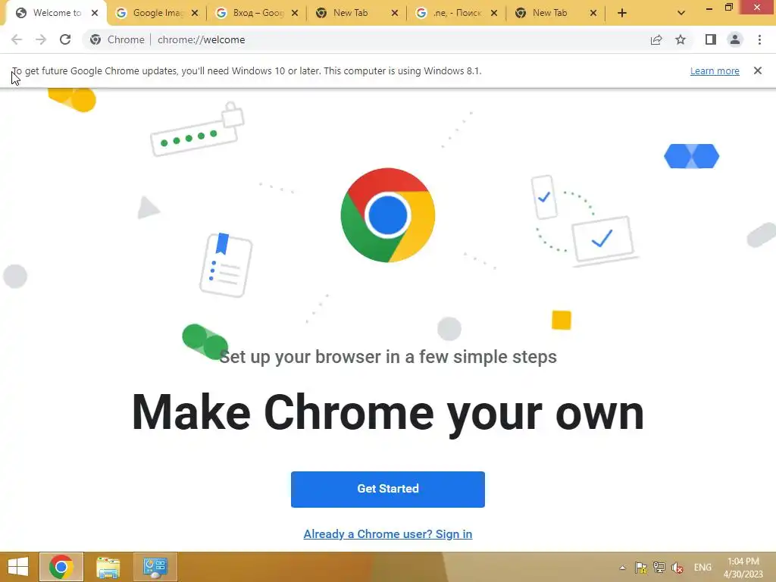This screenshot has height=582, width=776.
Task: Open a new tab with the plus button
Action: [622, 13]
